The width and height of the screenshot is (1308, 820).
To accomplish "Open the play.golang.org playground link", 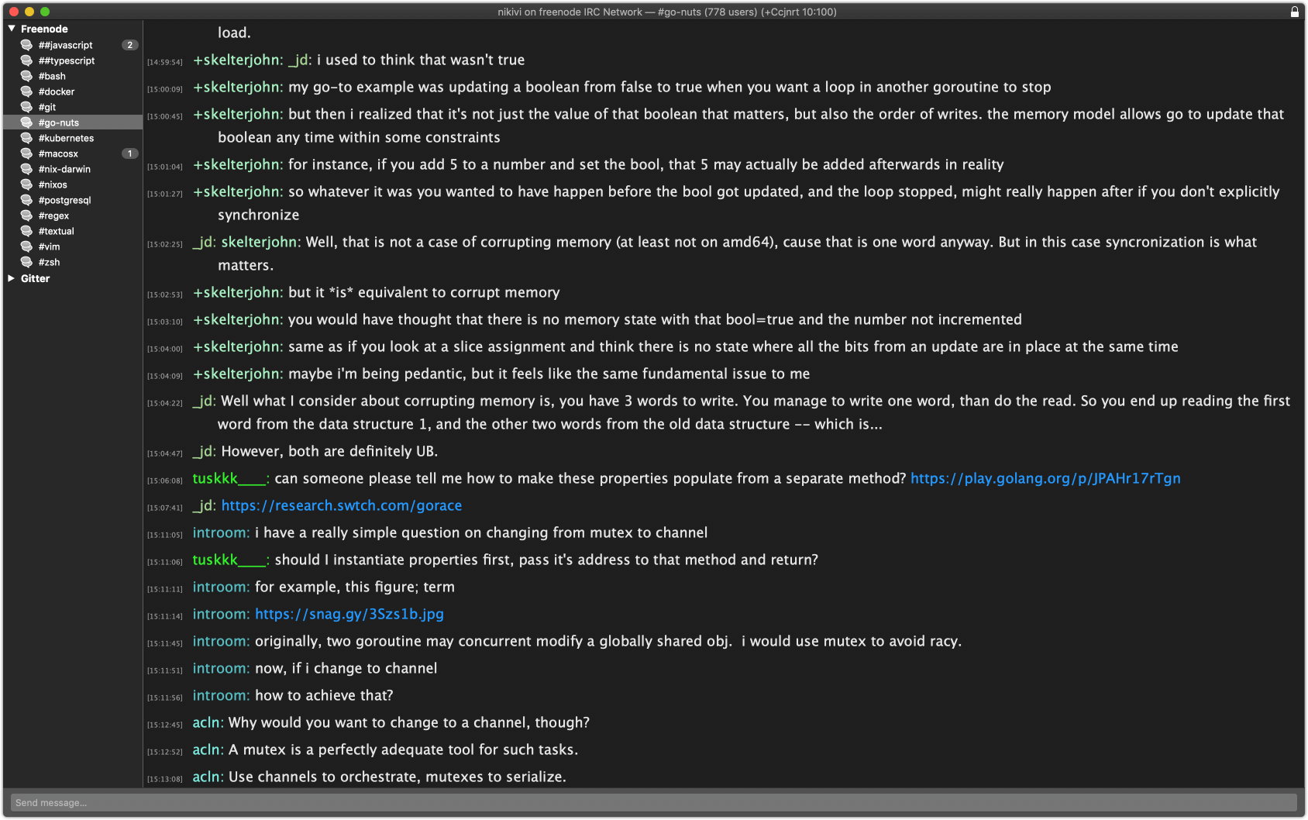I will pos(1045,478).
